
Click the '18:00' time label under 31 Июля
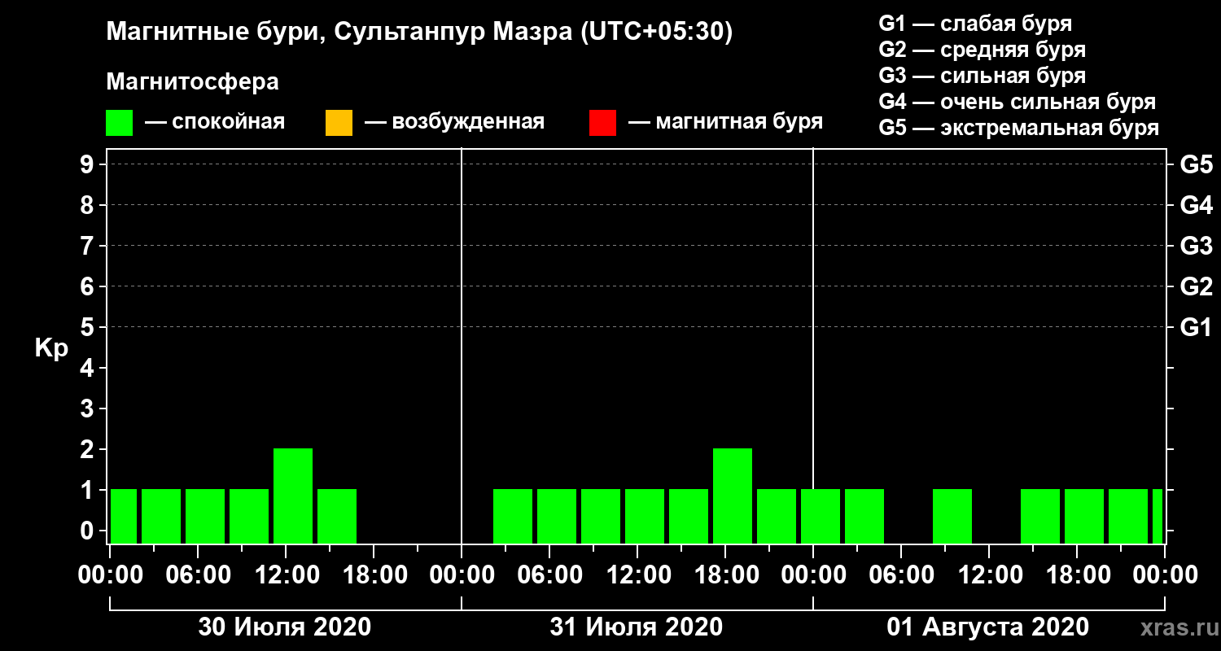pos(725,575)
